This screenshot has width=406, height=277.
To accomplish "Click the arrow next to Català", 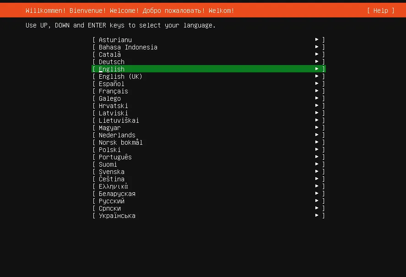I will (x=317, y=54).
